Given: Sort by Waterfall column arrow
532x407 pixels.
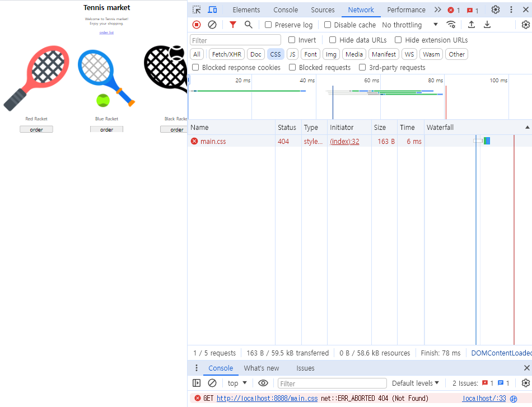Looking at the screenshot, I should (527, 128).
